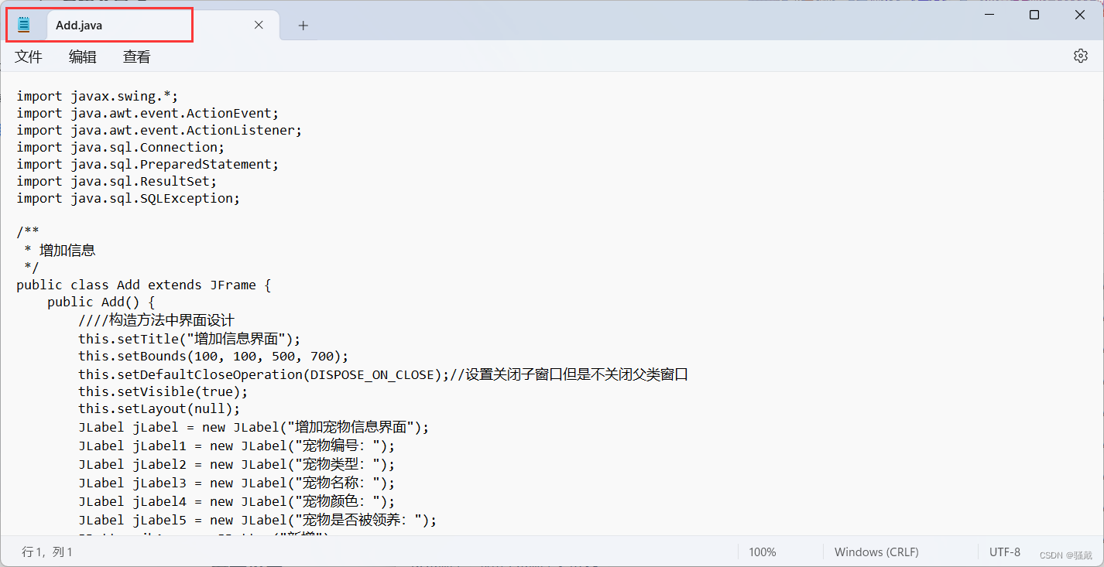Place cursor on the import javax.swing line
Image resolution: width=1104 pixels, height=567 pixels.
coord(96,95)
